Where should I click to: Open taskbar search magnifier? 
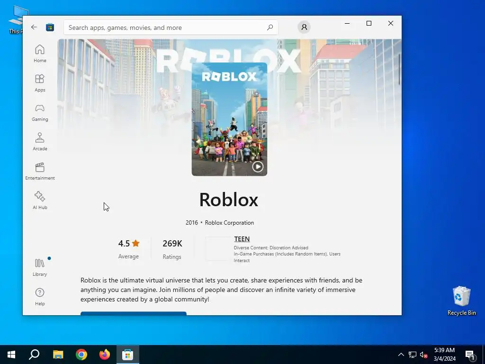tap(34, 355)
